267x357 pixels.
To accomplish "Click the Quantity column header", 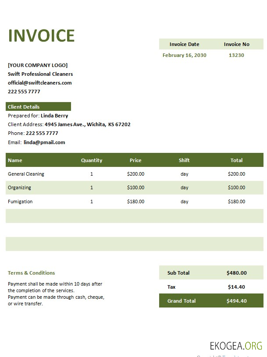I will pyautogui.click(x=92, y=160).
